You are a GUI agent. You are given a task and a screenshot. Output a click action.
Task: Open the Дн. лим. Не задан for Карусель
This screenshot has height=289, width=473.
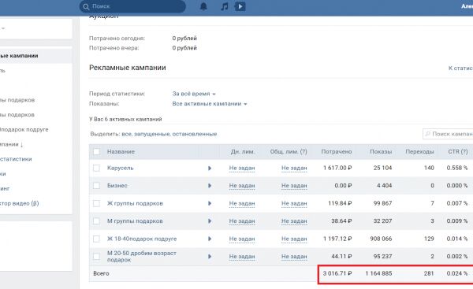click(242, 169)
